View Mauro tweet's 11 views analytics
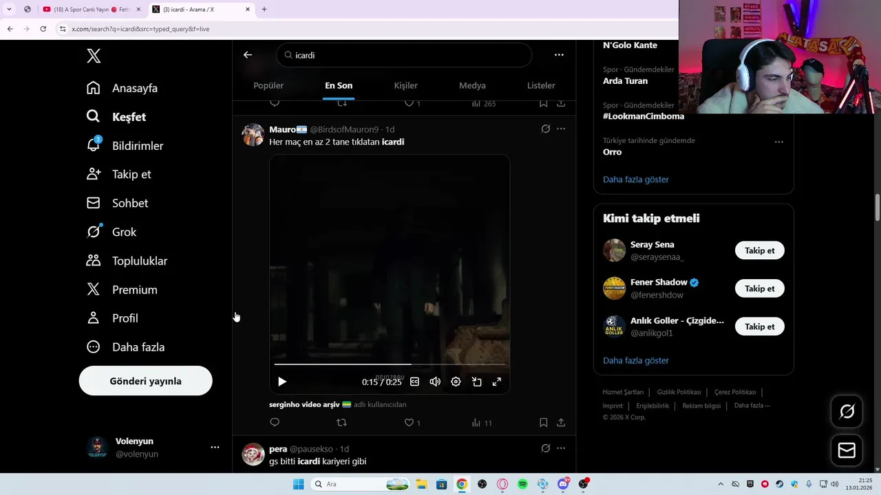 [482, 423]
